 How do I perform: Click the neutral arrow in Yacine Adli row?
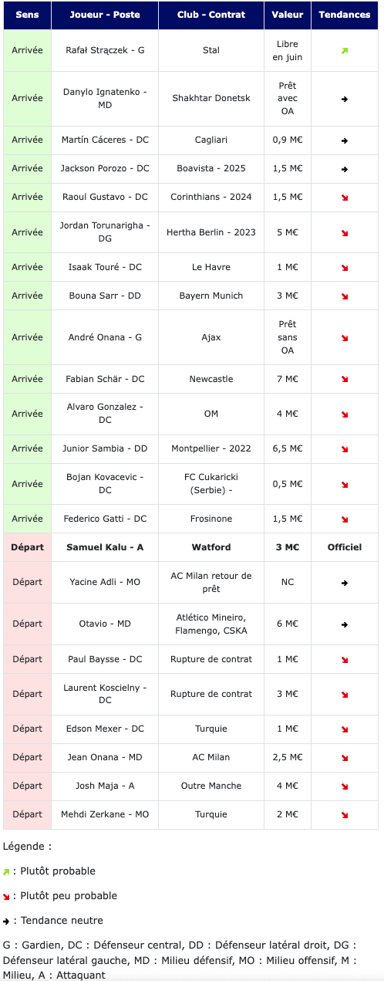pos(345,583)
